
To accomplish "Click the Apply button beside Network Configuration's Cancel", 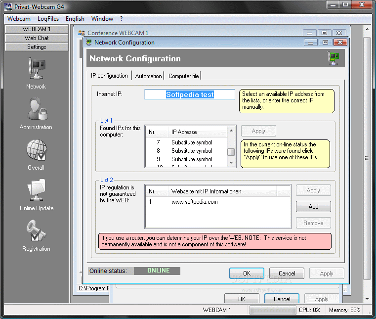I will [x=327, y=273].
